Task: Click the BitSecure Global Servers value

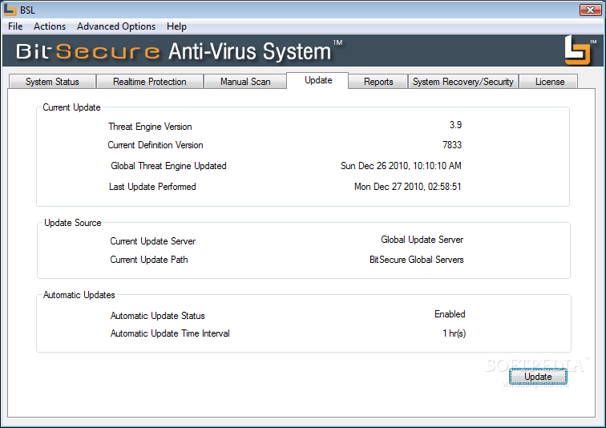Action: 416,260
